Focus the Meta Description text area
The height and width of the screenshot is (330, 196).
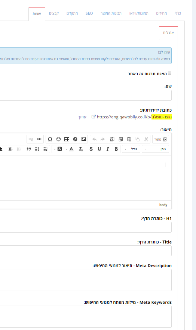click(x=86, y=280)
